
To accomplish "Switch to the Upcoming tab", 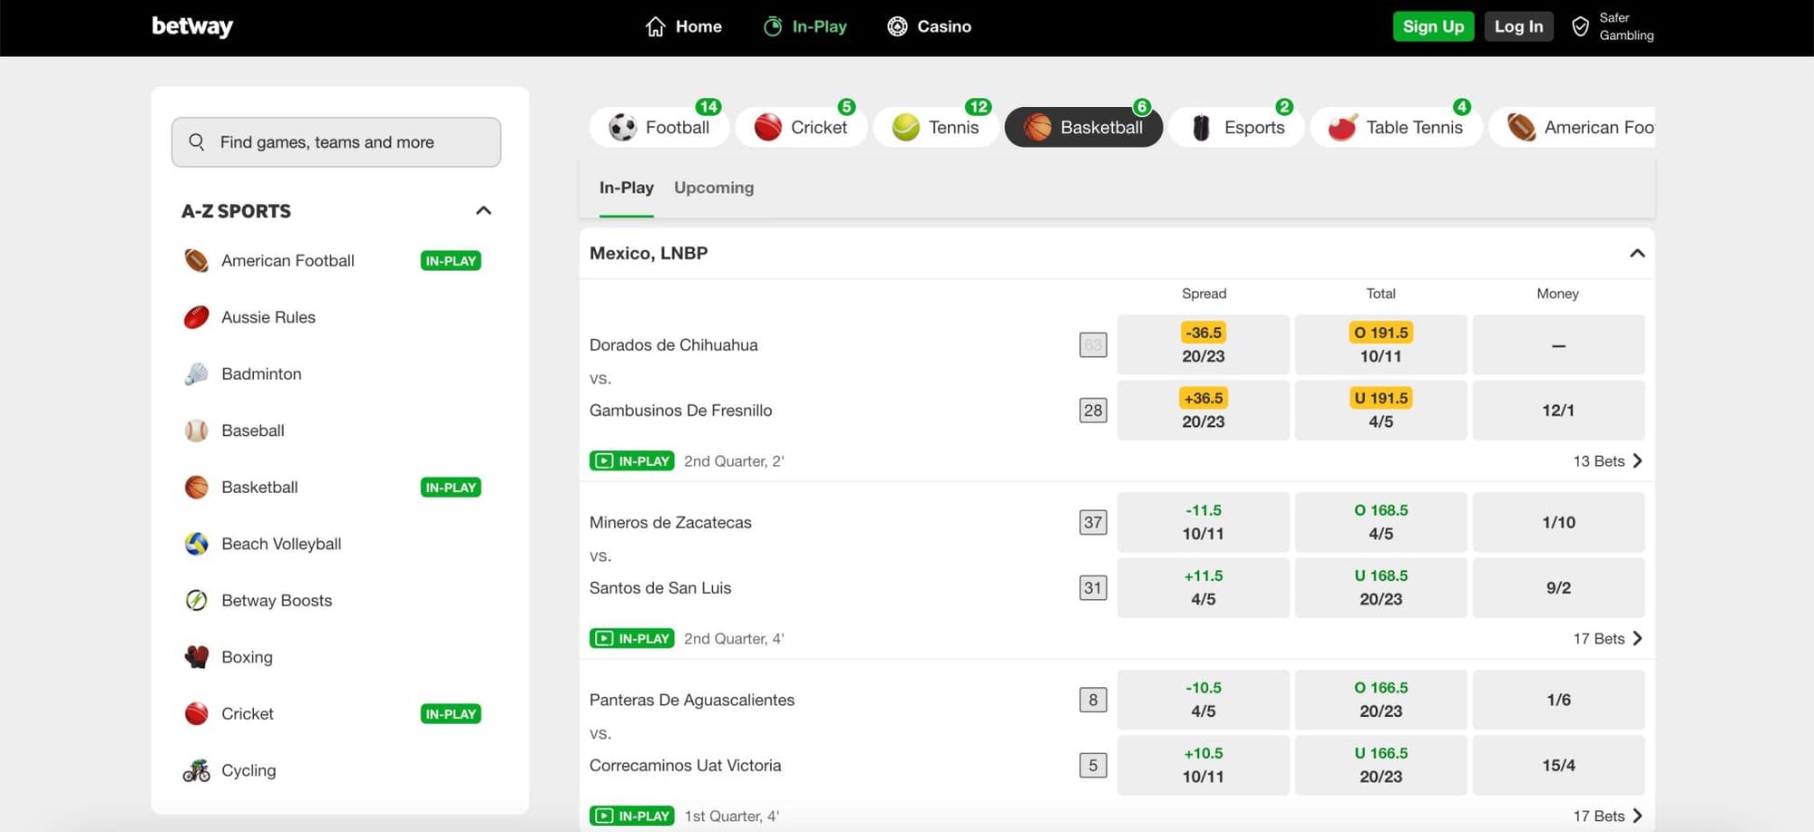I will point(713,188).
